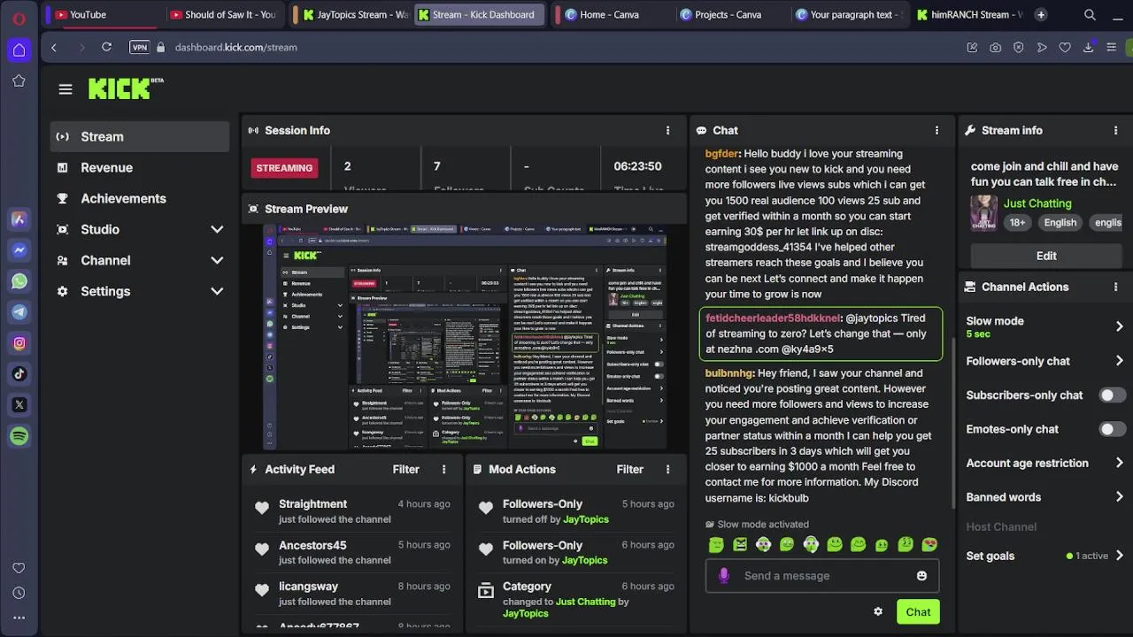Image resolution: width=1133 pixels, height=637 pixels.
Task: Open Revenue in the sidebar
Action: (x=140, y=167)
